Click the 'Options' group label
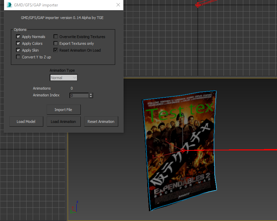Image resolution: width=277 pixels, height=221 pixels. (20, 30)
